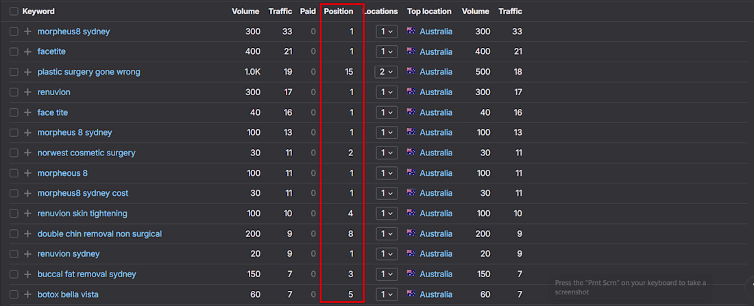Sort by the Position column header
Image resolution: width=754 pixels, height=306 pixels.
(x=339, y=12)
